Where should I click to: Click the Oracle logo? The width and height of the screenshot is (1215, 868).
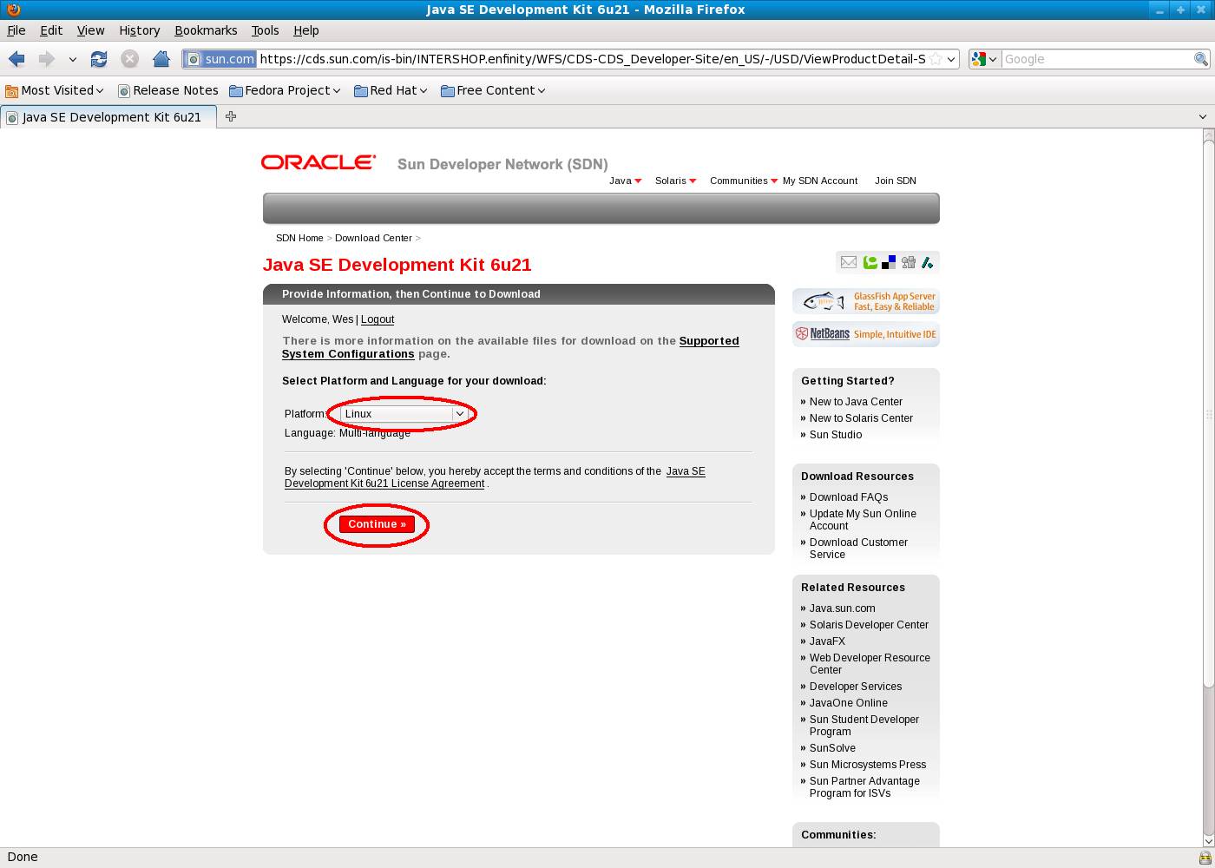pos(319,162)
